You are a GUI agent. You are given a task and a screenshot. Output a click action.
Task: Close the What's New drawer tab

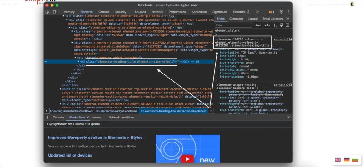88,118
